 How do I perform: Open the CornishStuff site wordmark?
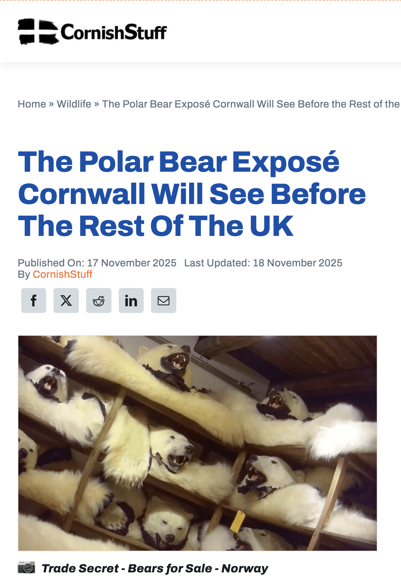pos(114,32)
